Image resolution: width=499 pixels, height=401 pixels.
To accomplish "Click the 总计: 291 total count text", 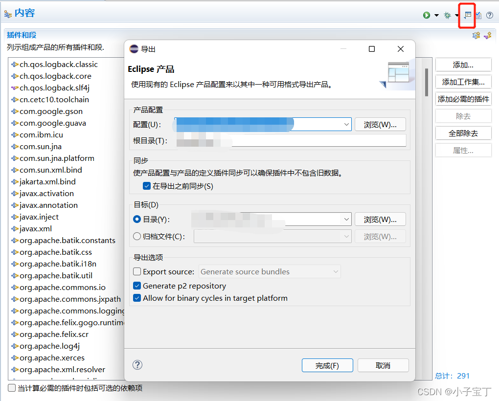I will (452, 376).
